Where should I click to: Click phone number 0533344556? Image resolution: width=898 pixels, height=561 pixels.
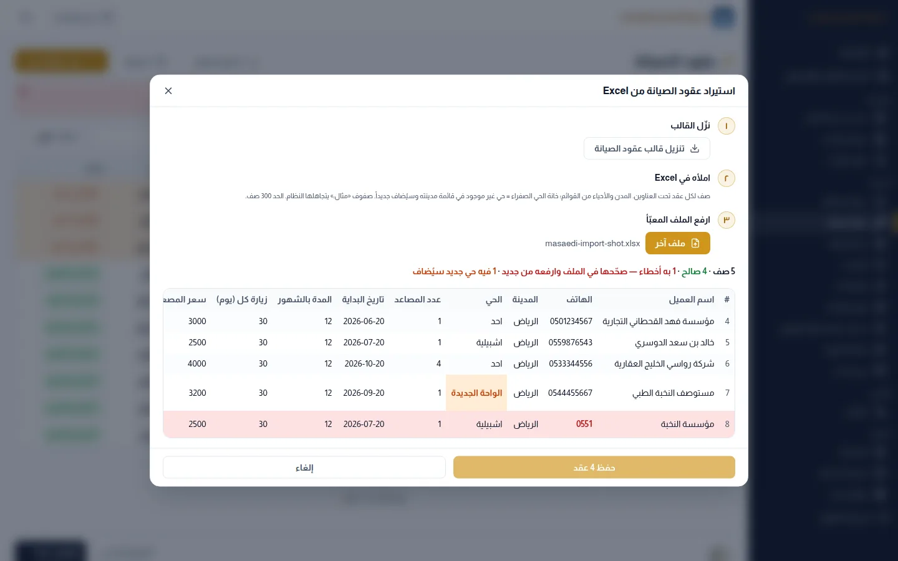[571, 364]
